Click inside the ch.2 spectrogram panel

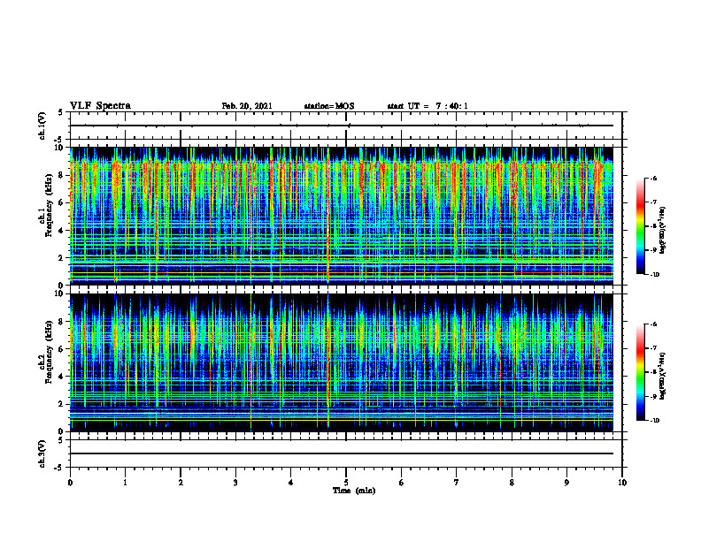[x=342, y=362]
